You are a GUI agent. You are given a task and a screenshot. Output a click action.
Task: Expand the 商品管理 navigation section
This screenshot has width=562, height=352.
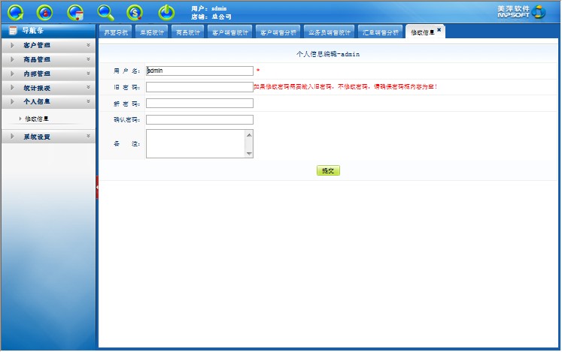coord(49,59)
